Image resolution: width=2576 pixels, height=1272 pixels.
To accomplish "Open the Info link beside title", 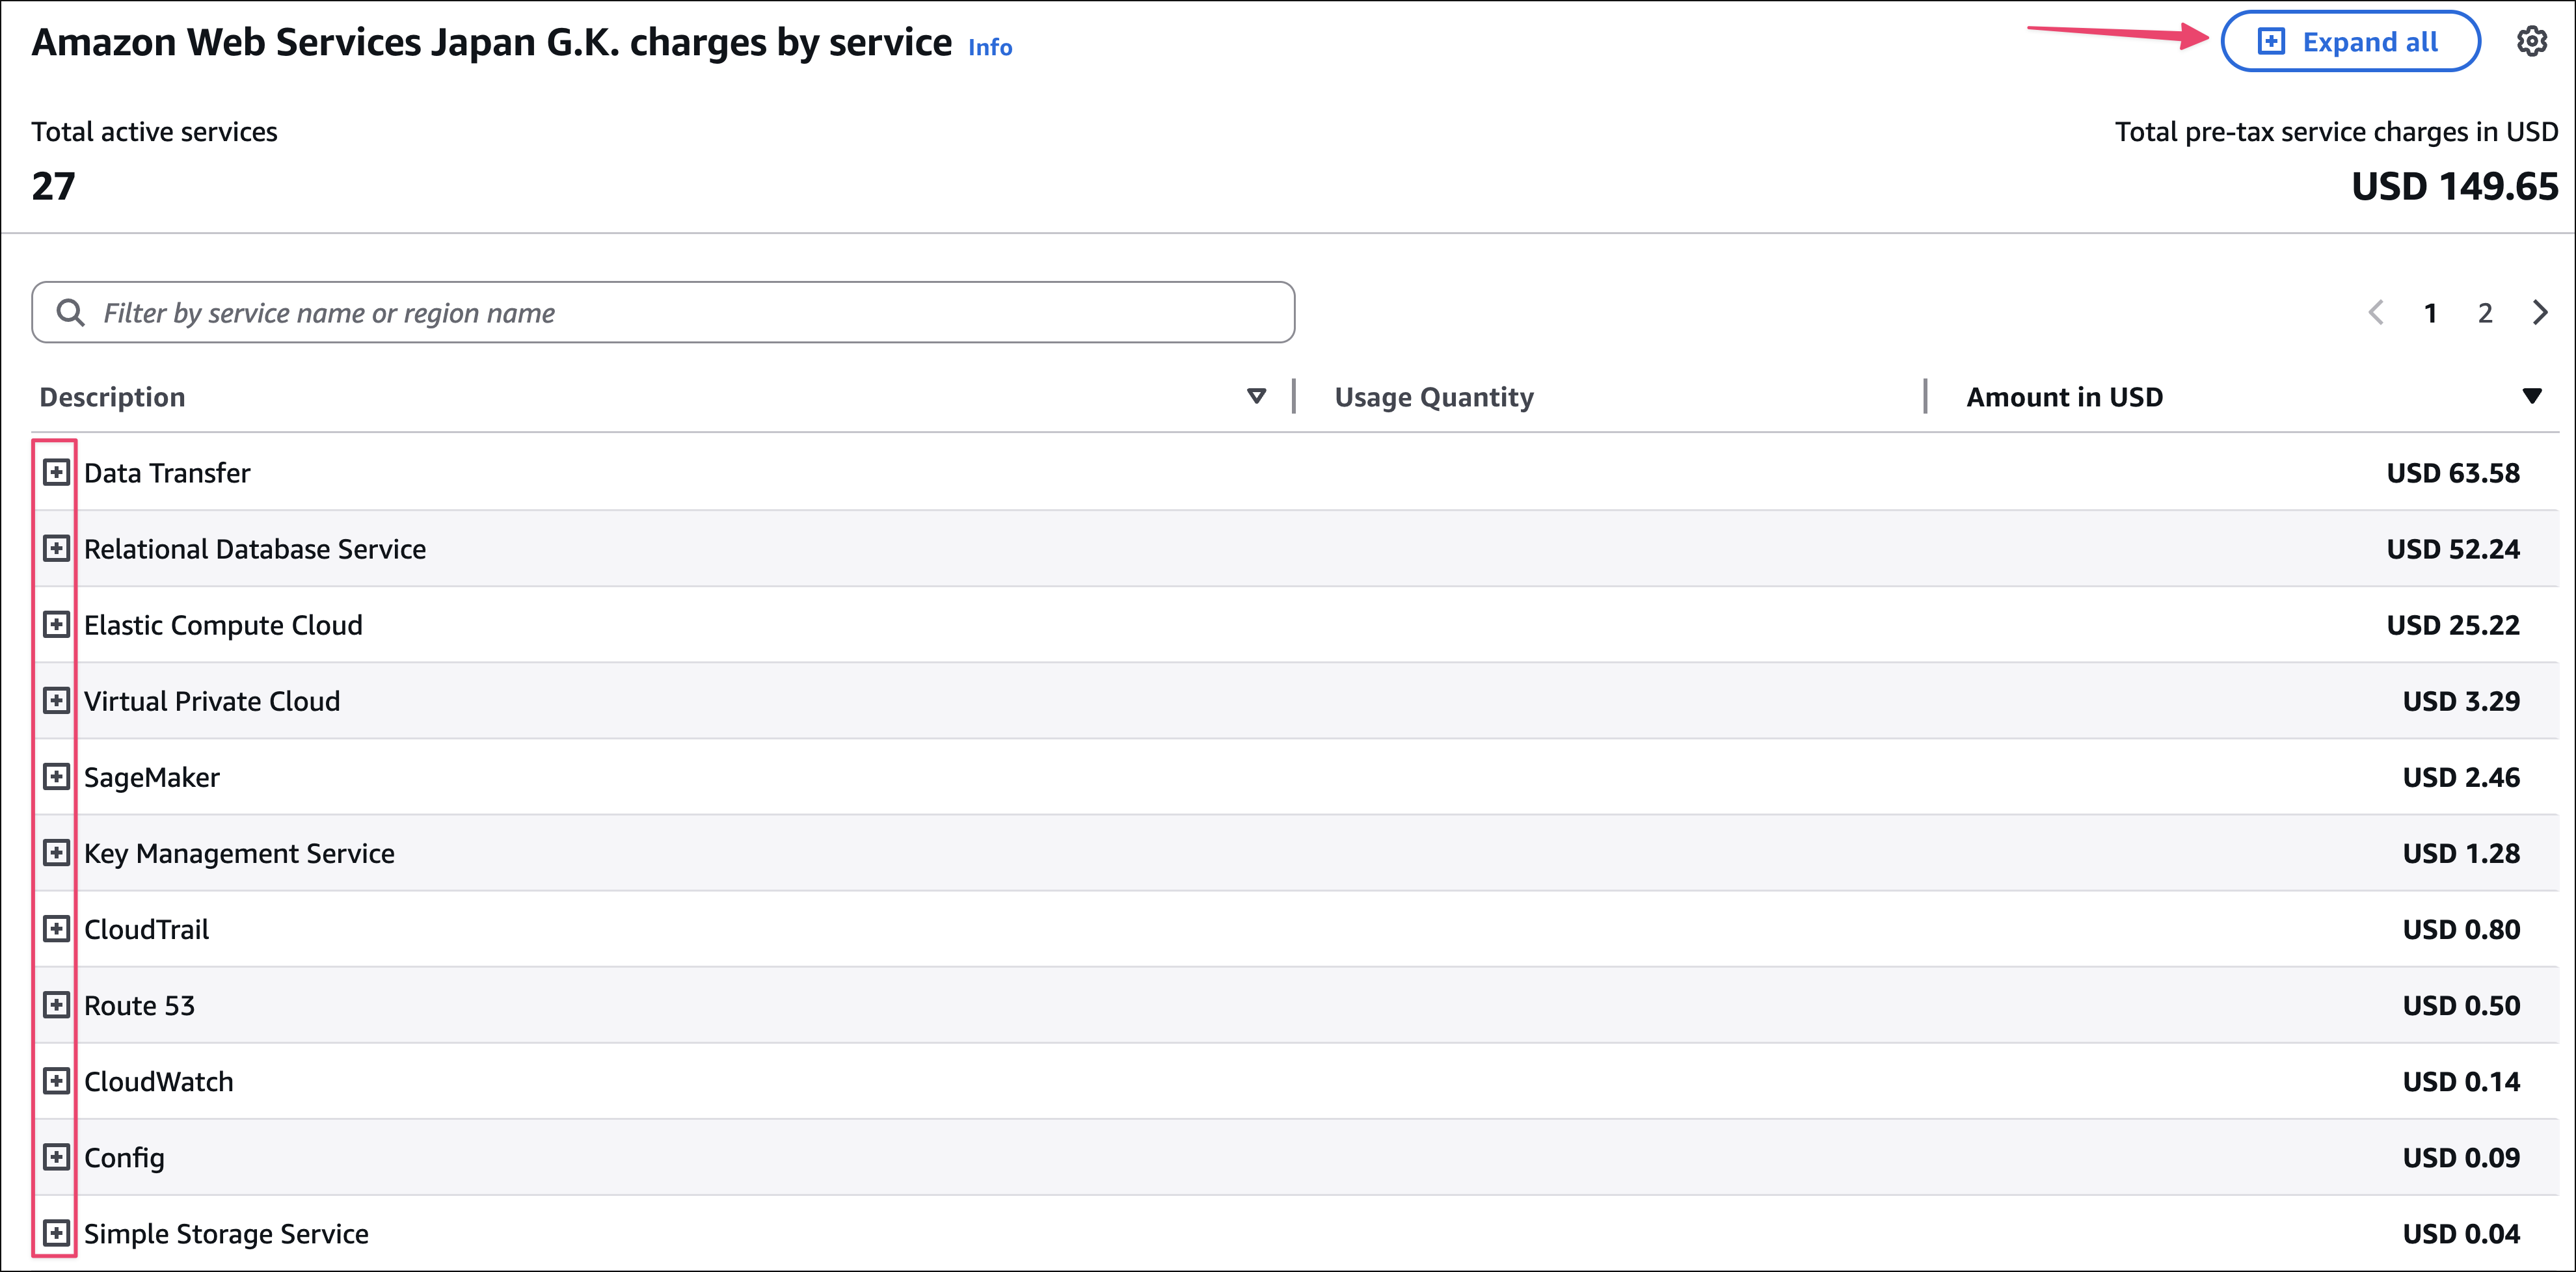I will click(x=989, y=48).
